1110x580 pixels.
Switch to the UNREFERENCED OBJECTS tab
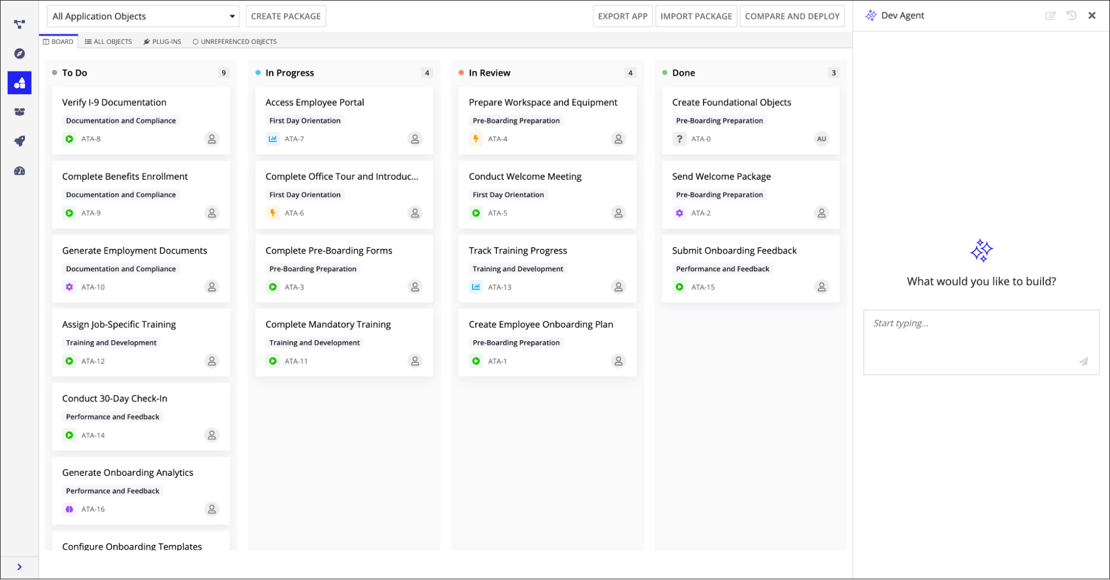(234, 42)
